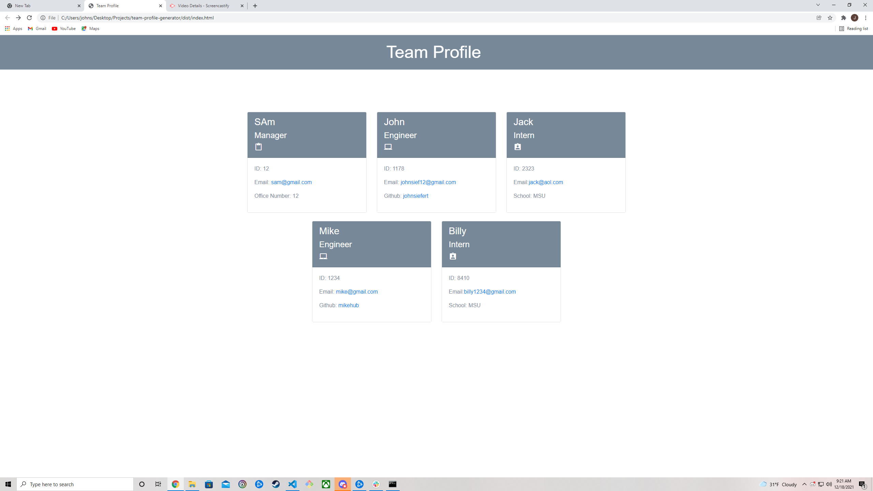Click the share icon in the address bar
This screenshot has width=873, height=491.
tap(819, 17)
